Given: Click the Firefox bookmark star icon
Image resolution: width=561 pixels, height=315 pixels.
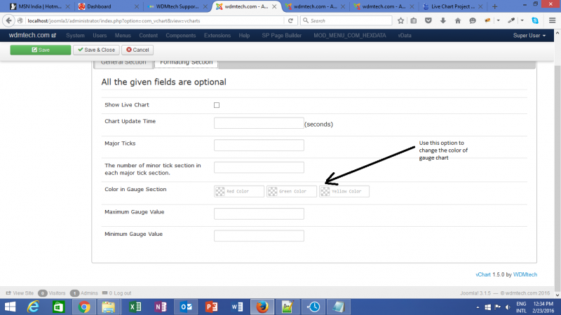Looking at the screenshot, I should (400, 20).
